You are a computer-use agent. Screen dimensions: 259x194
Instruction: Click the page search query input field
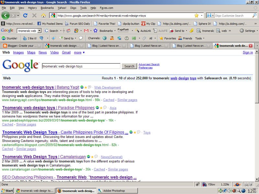pyautogui.click(x=81, y=66)
